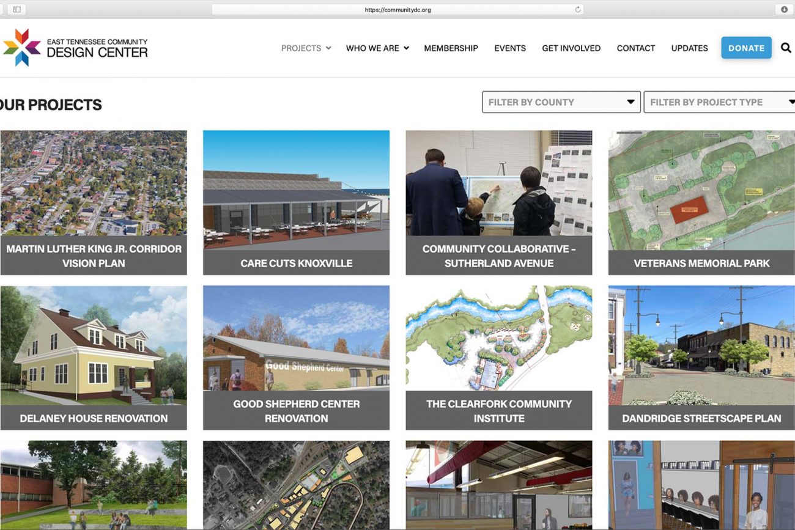Open the Updates navigation link
This screenshot has height=530, width=795.
click(689, 48)
